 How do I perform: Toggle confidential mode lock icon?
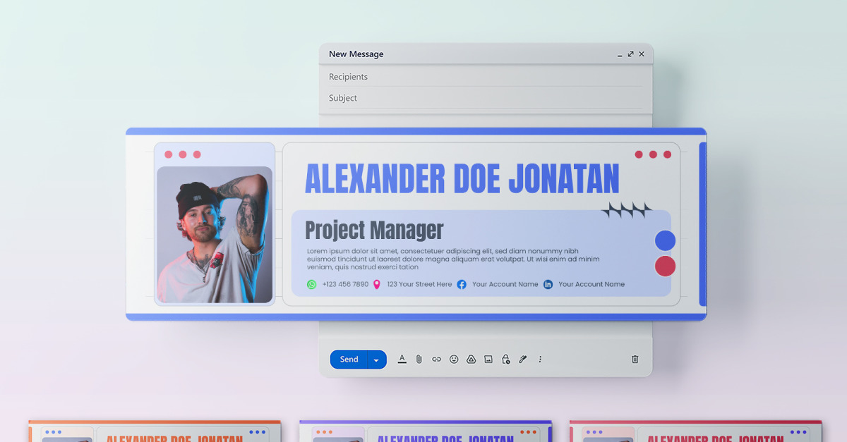(505, 359)
